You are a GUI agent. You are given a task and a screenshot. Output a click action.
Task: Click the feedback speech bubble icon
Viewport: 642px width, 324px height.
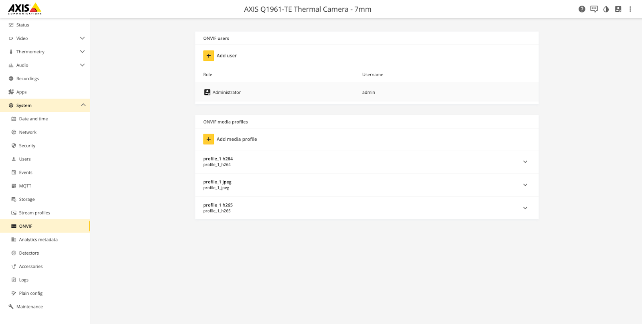coord(594,9)
